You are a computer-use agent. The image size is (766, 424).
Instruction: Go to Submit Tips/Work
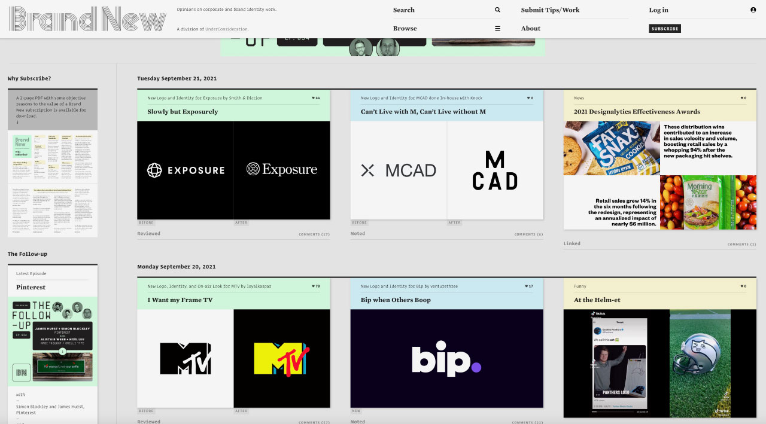pos(550,10)
